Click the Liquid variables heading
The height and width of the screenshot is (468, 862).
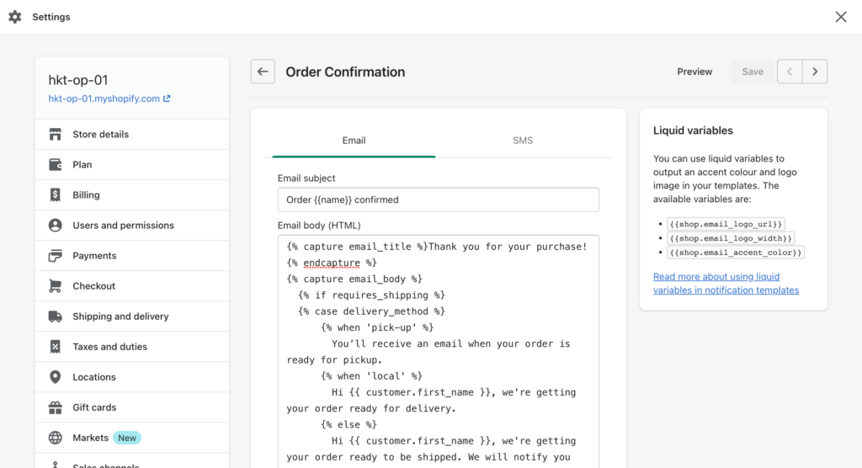coord(693,130)
